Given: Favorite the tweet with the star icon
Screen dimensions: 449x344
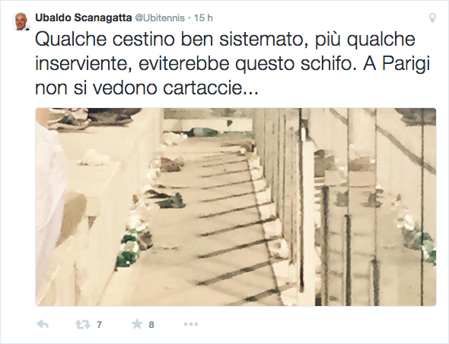Looking at the screenshot, I should [x=137, y=324].
